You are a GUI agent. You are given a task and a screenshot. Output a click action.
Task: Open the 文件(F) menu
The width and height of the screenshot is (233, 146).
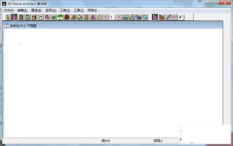9,10
